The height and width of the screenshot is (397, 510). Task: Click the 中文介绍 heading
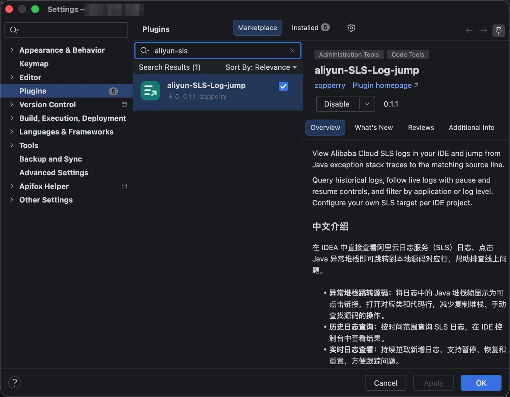click(x=330, y=226)
